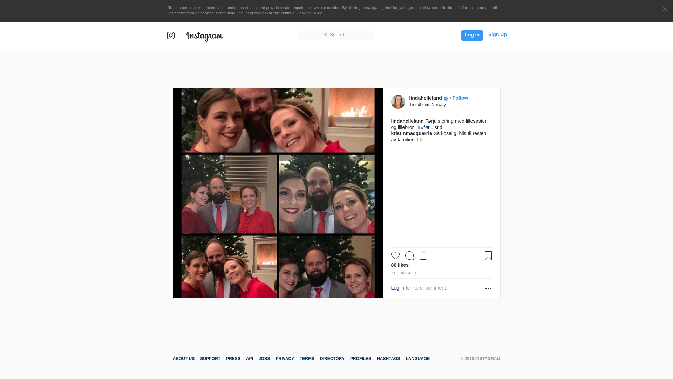Click the verified badge next to lindahelleland
Image resolution: width=673 pixels, height=379 pixels.
446,99
